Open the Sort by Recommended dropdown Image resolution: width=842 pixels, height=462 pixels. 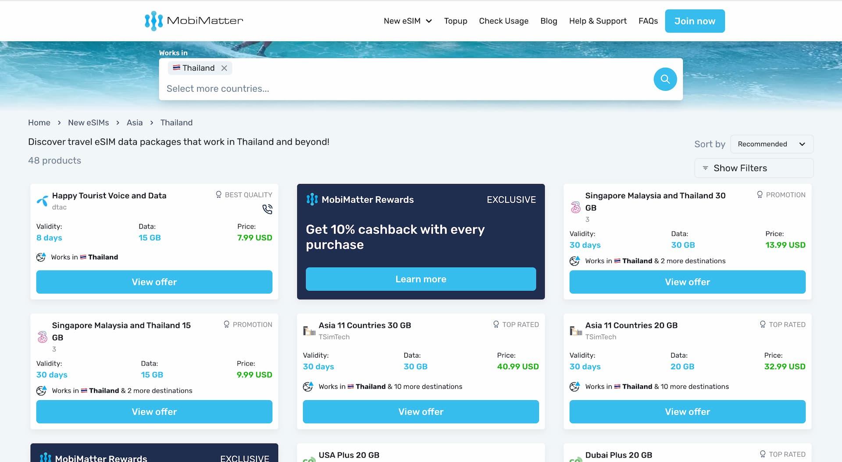coord(771,144)
